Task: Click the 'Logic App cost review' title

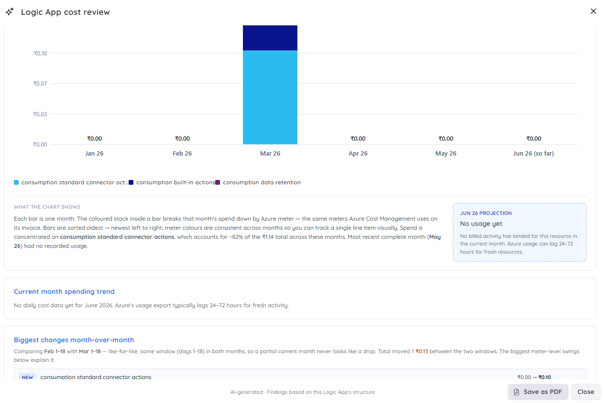Action: point(66,12)
